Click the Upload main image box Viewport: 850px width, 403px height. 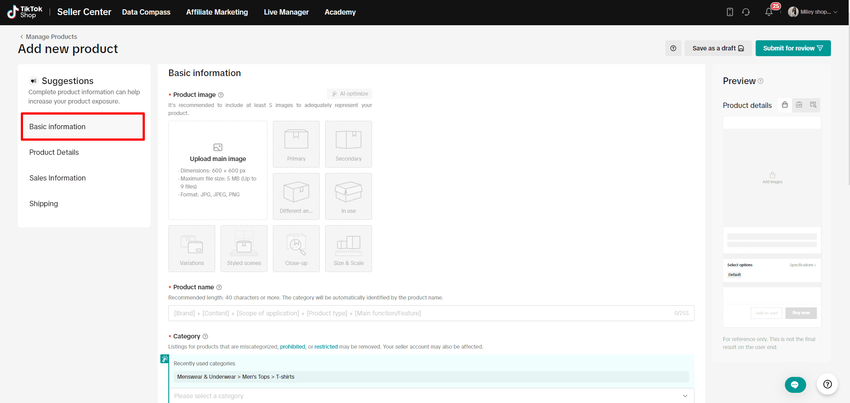218,170
